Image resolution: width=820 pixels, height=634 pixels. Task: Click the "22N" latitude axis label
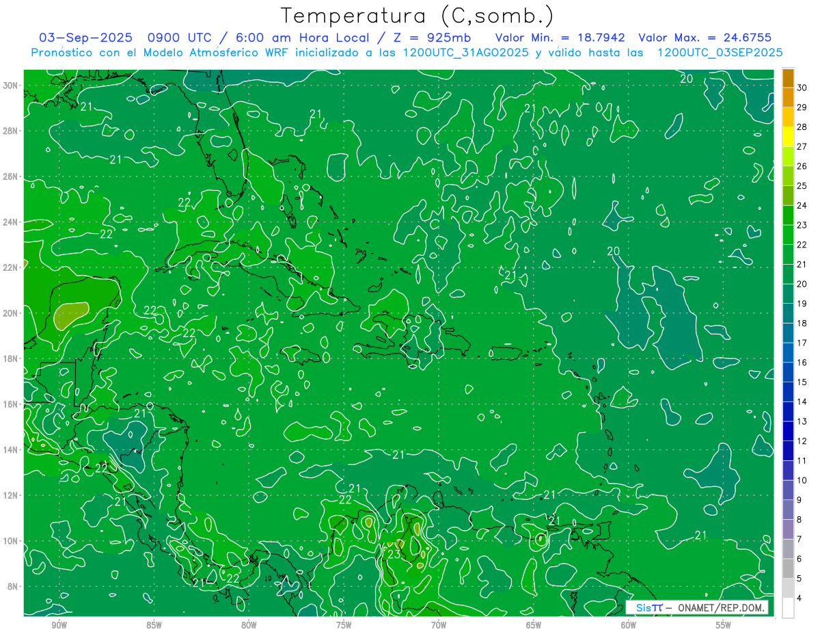[x=11, y=267]
